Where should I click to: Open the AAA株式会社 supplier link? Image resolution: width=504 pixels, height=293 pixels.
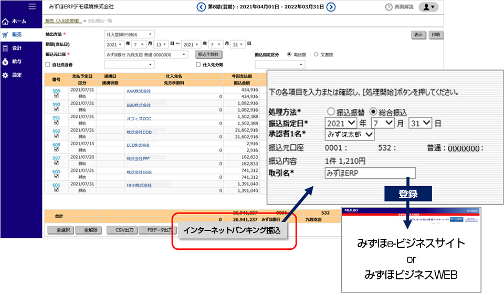[139, 92]
